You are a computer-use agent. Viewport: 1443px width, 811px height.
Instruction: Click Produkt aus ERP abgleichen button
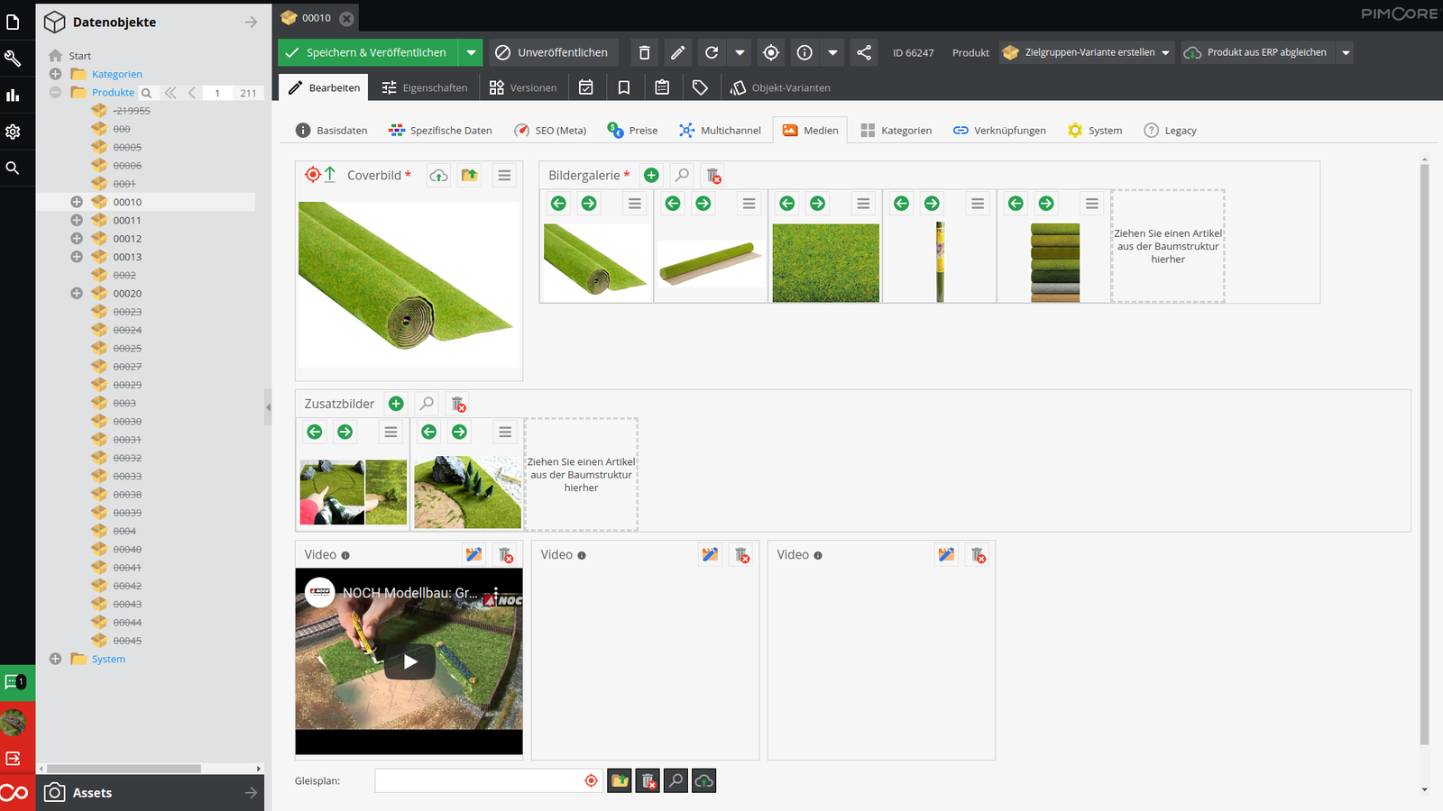tap(1258, 52)
